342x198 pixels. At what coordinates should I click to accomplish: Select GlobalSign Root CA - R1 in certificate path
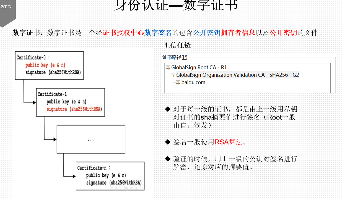(x=199, y=67)
